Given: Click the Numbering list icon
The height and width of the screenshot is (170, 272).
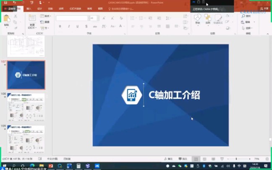Looking at the screenshot, I should 141,18.
